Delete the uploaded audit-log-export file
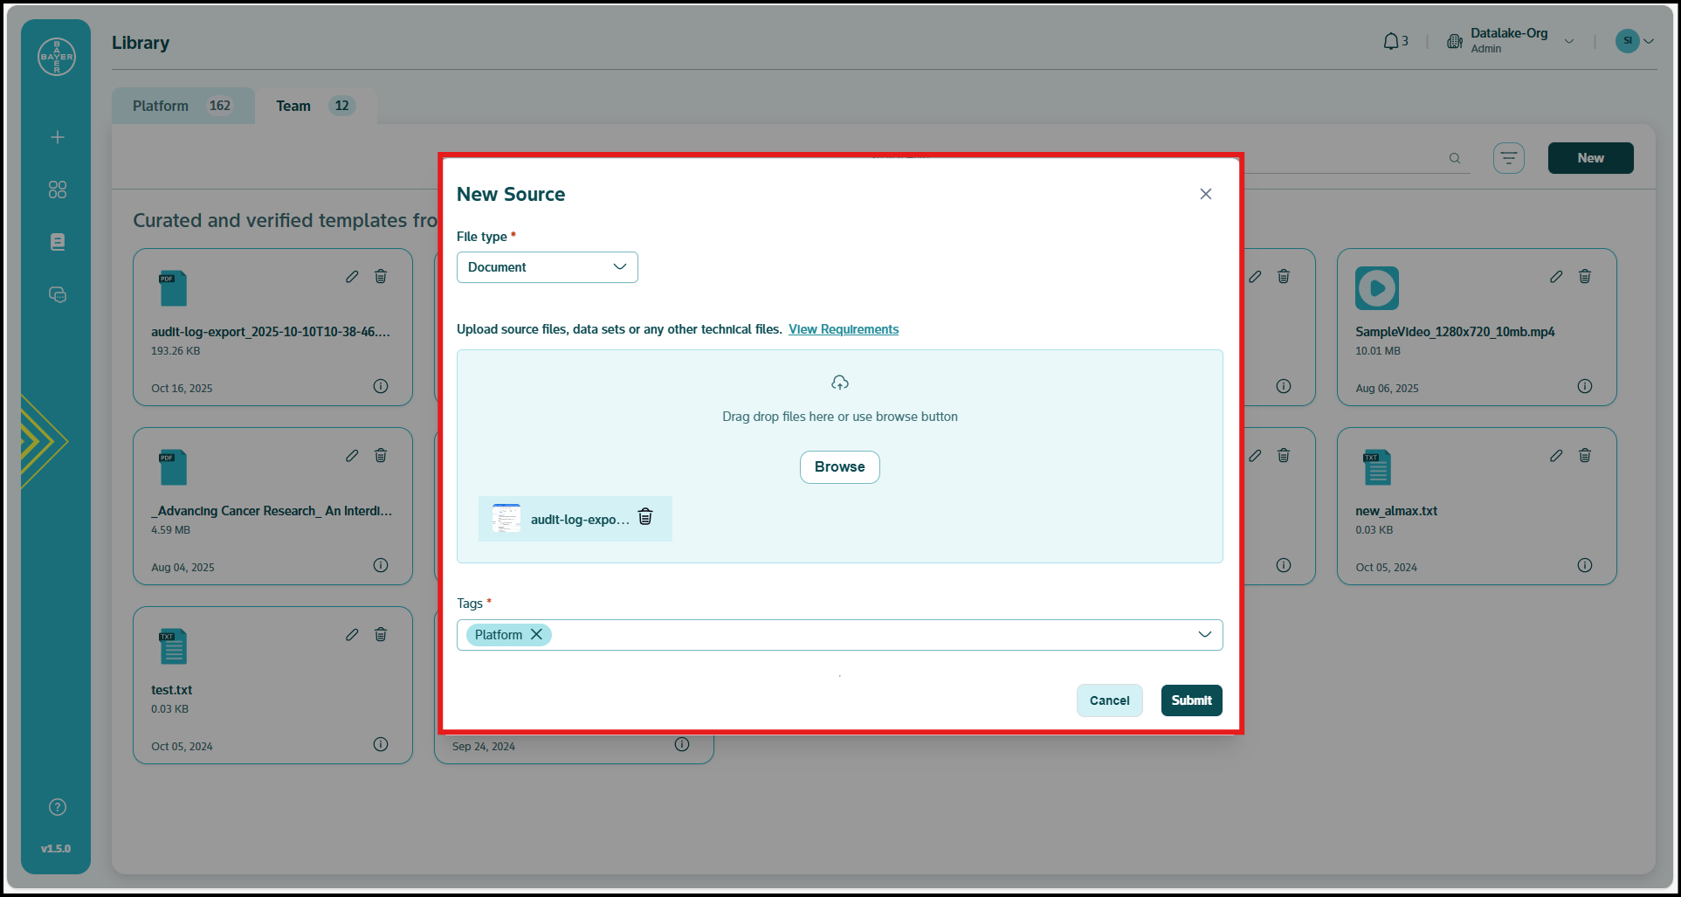 coord(645,517)
